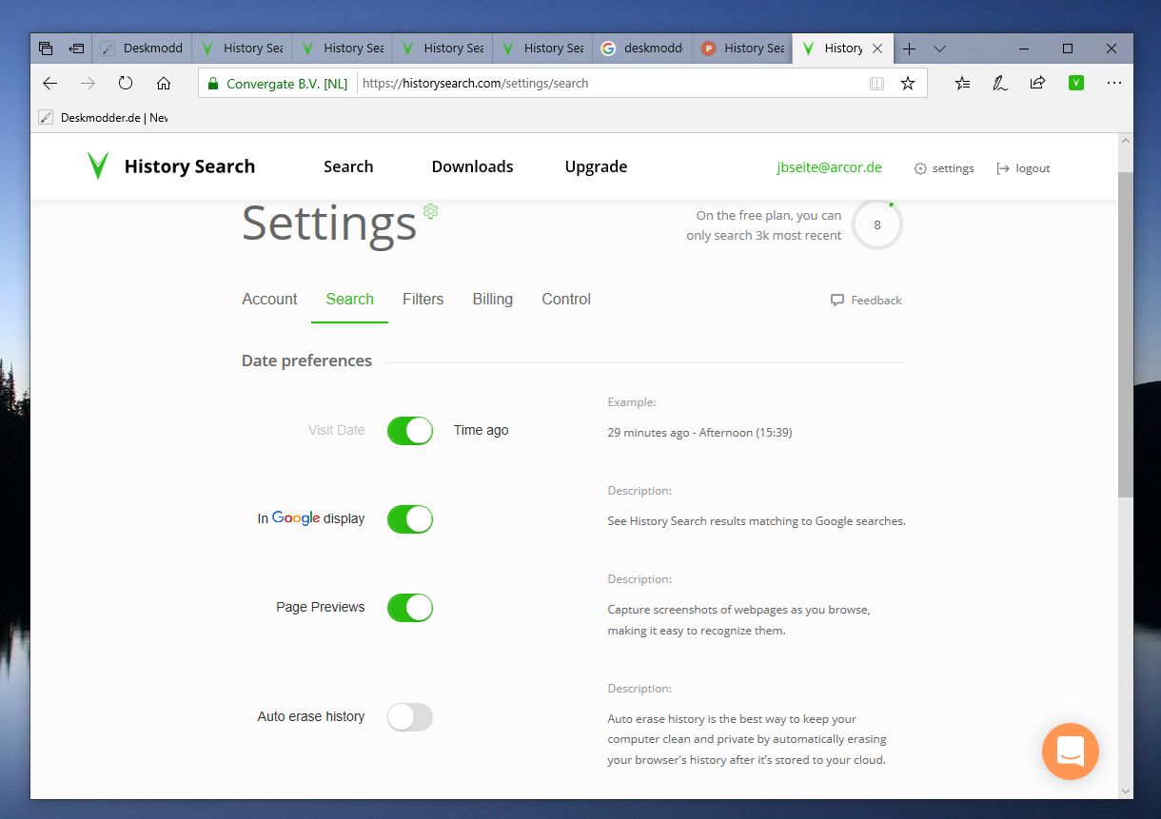Open the Feedback link
The height and width of the screenshot is (819, 1161).
866,300
